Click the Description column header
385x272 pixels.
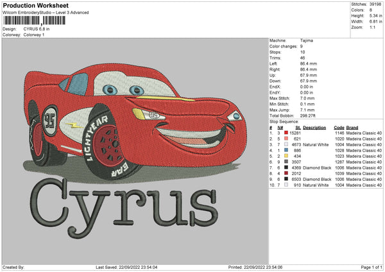point(314,127)
